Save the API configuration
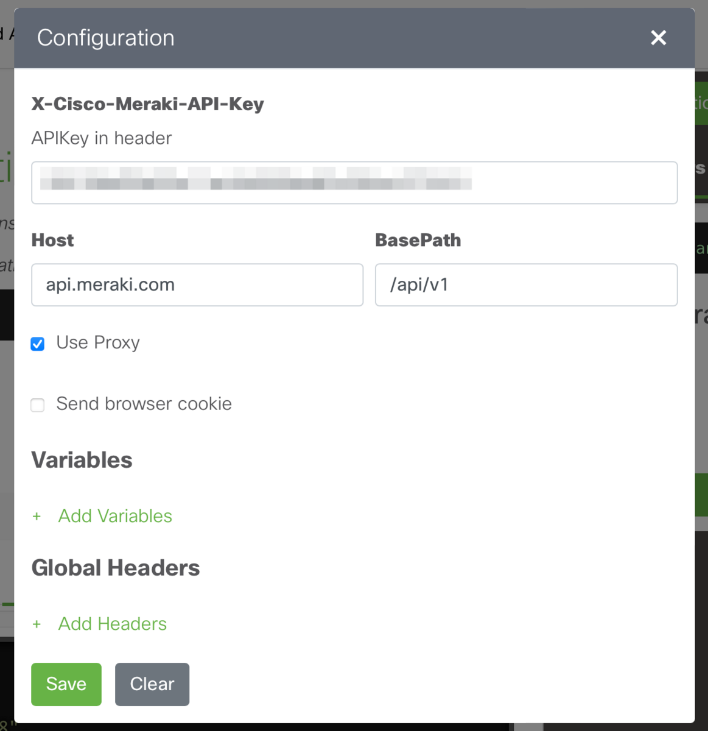This screenshot has height=731, width=708. [66, 684]
